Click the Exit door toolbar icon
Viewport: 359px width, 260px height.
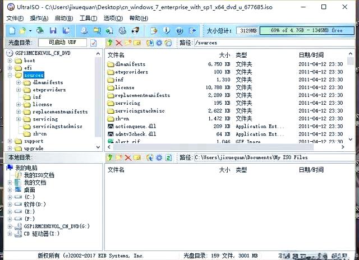(192, 30)
